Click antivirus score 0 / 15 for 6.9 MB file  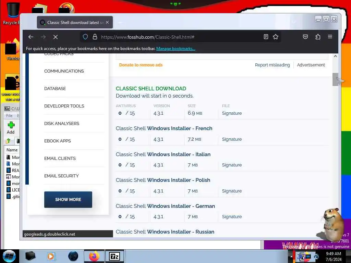click(x=126, y=113)
